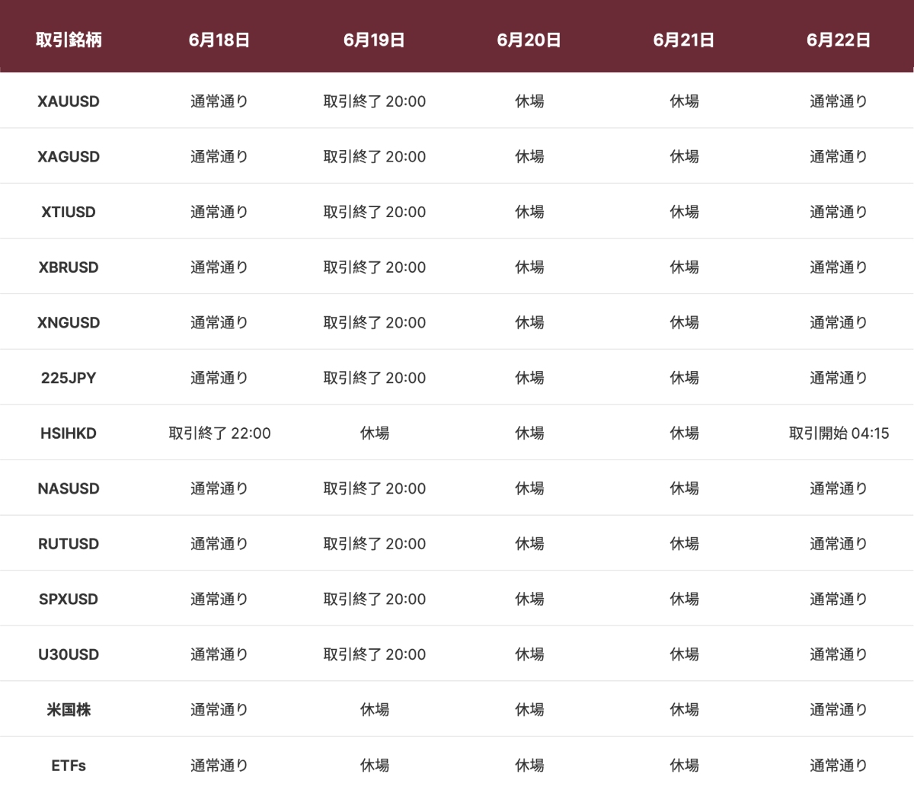
Task: Select the XAUUSD symbol cell
Action: [x=69, y=101]
